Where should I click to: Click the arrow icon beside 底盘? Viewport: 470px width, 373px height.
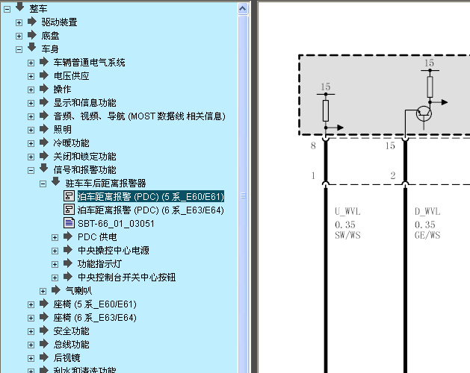click(x=32, y=35)
